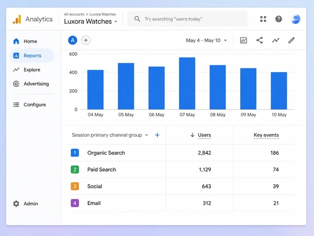The image size is (314, 236).
Task: Click the tallest 07 May chart bar
Action: coord(187,84)
